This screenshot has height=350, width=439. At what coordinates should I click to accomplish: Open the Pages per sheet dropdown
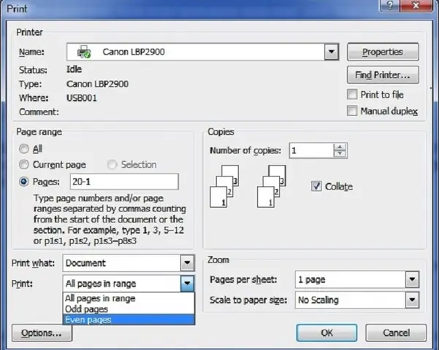412,279
